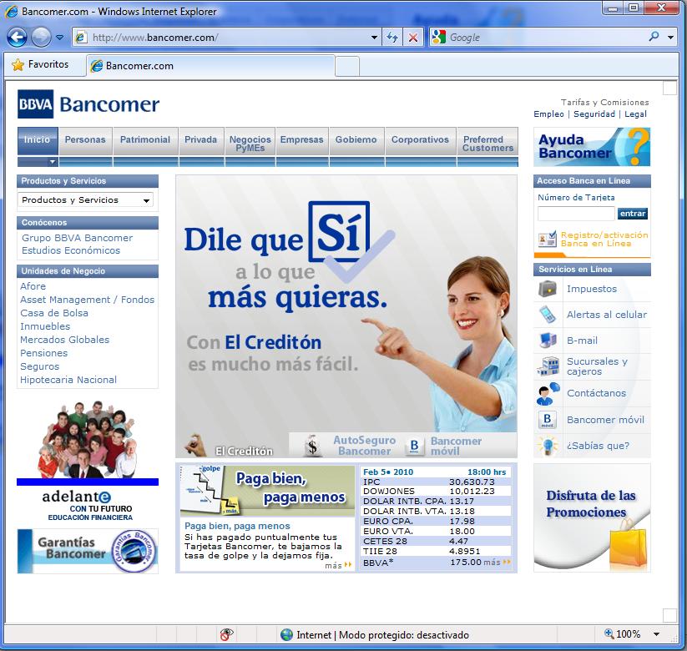Image resolution: width=687 pixels, height=651 pixels.
Task: Click the address bar URL field
Action: pyautogui.click(x=228, y=38)
